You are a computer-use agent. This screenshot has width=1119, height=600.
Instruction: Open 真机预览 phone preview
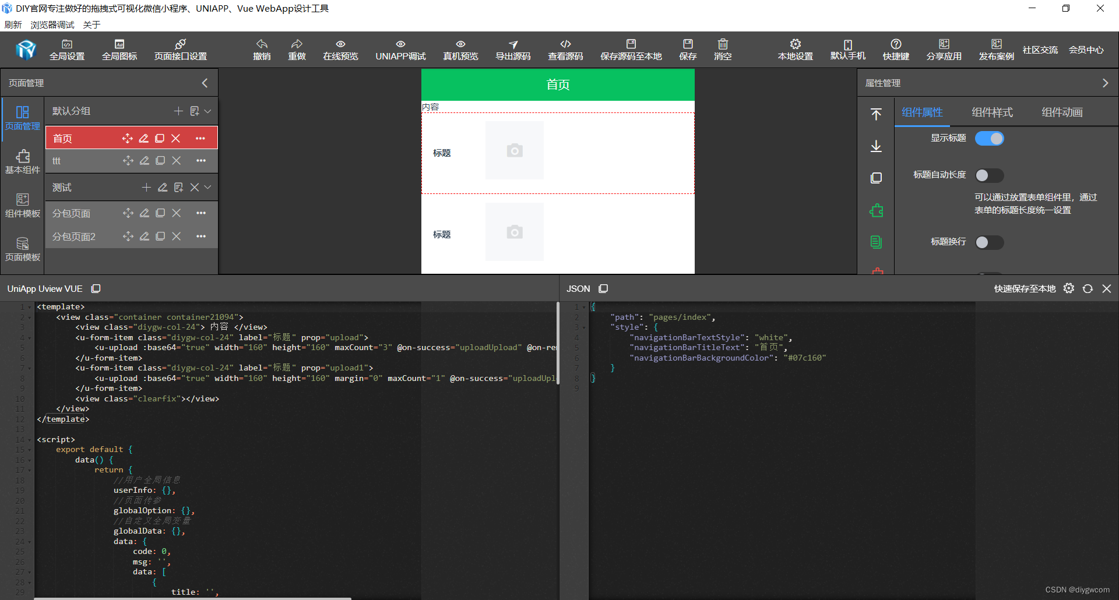pyautogui.click(x=460, y=50)
